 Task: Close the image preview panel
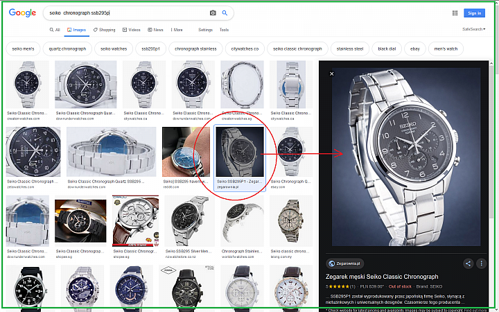[x=331, y=73]
